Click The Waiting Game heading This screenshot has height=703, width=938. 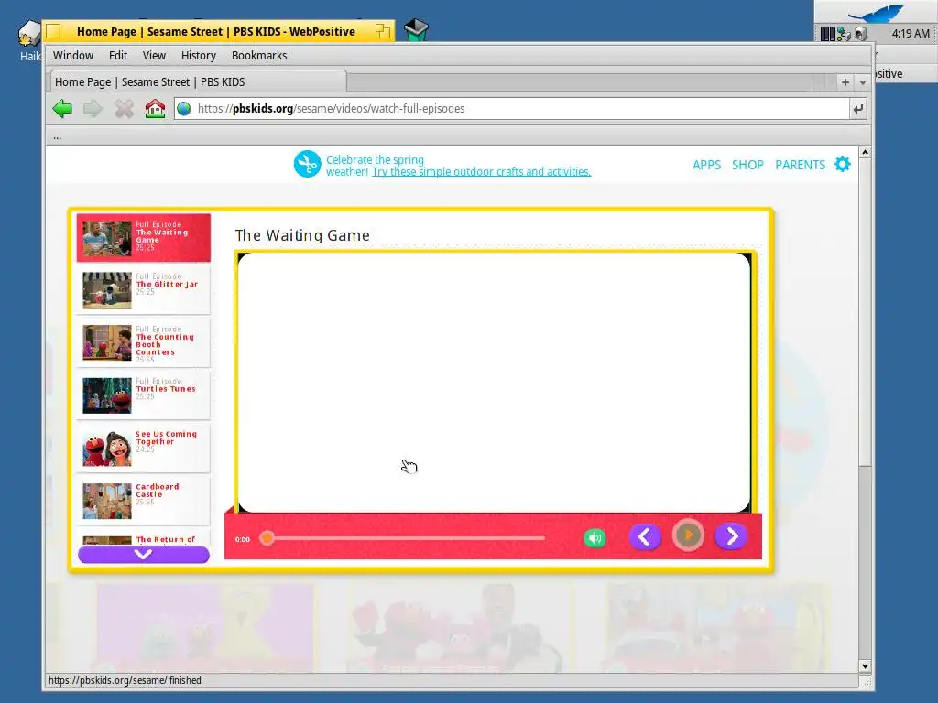302,235
